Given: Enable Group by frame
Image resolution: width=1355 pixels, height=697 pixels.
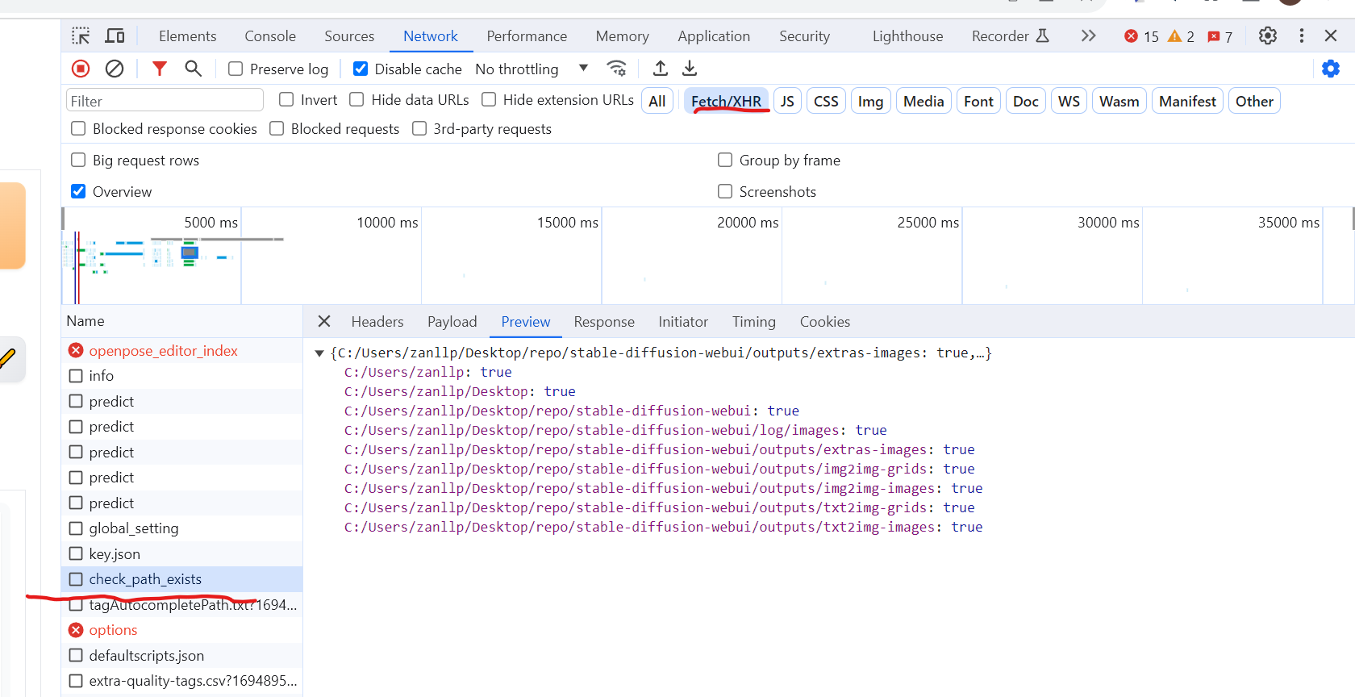Looking at the screenshot, I should coord(725,161).
